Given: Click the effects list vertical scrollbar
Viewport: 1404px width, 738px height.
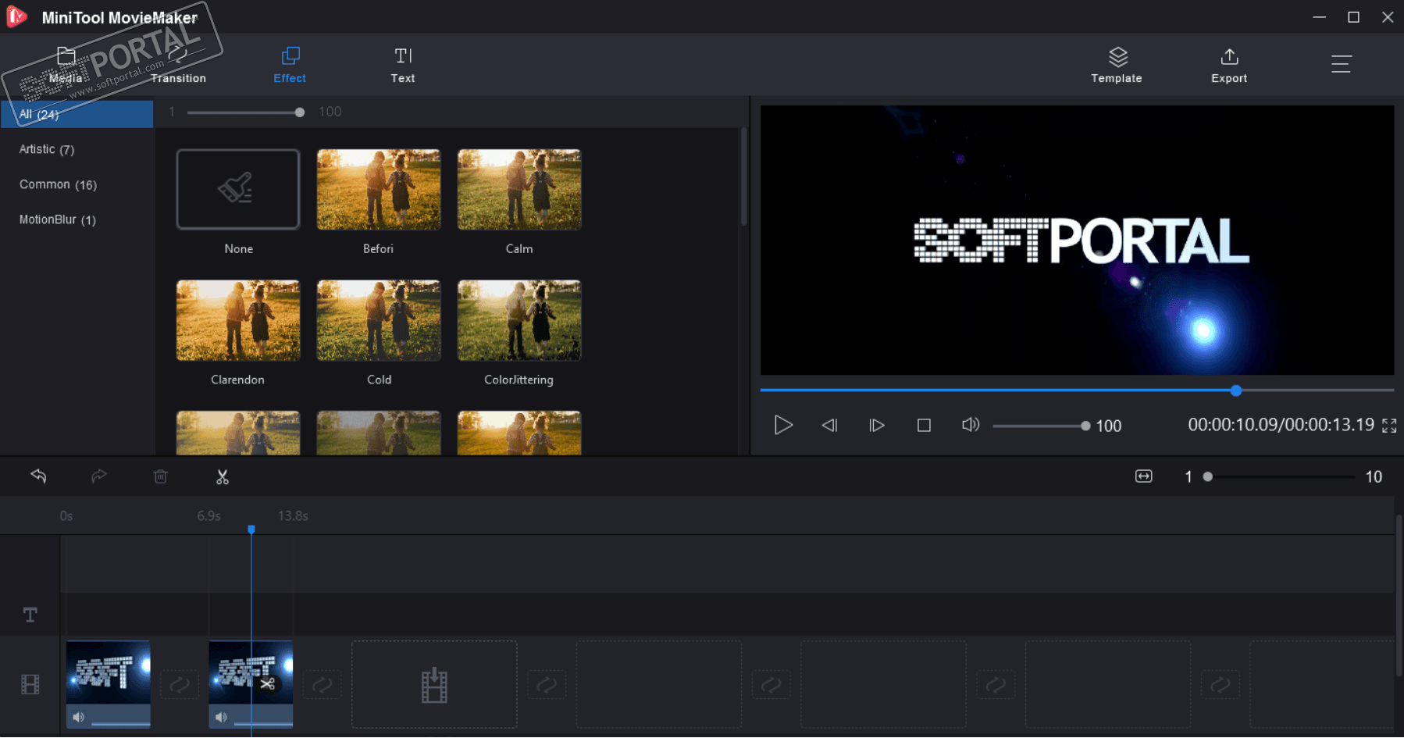Looking at the screenshot, I should pyautogui.click(x=743, y=176).
